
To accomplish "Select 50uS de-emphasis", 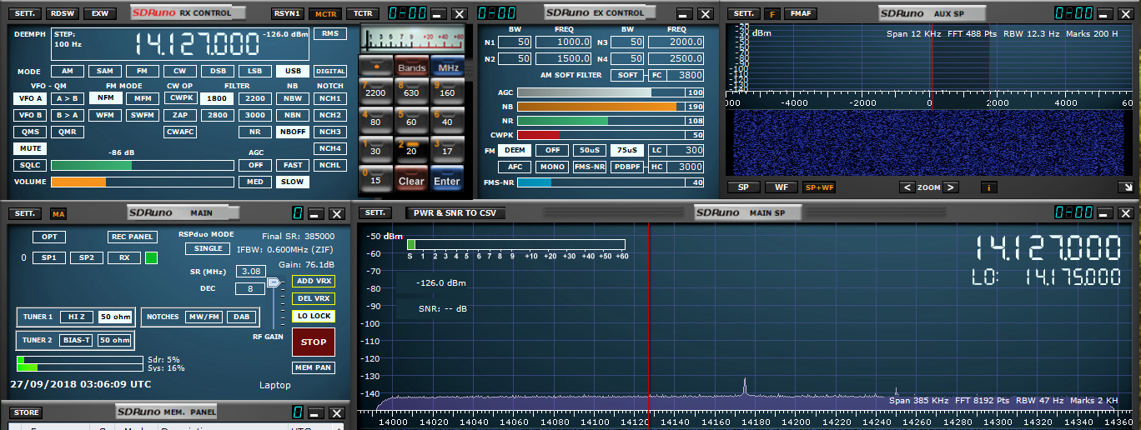I will [x=589, y=150].
